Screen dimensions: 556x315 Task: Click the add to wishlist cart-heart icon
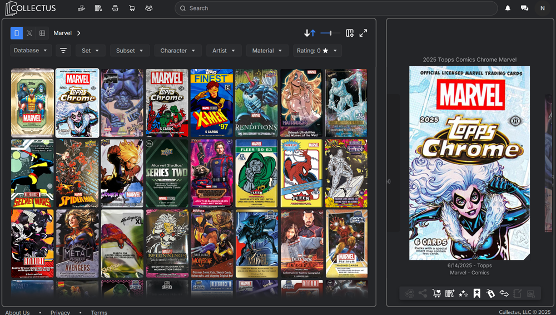[436, 293]
